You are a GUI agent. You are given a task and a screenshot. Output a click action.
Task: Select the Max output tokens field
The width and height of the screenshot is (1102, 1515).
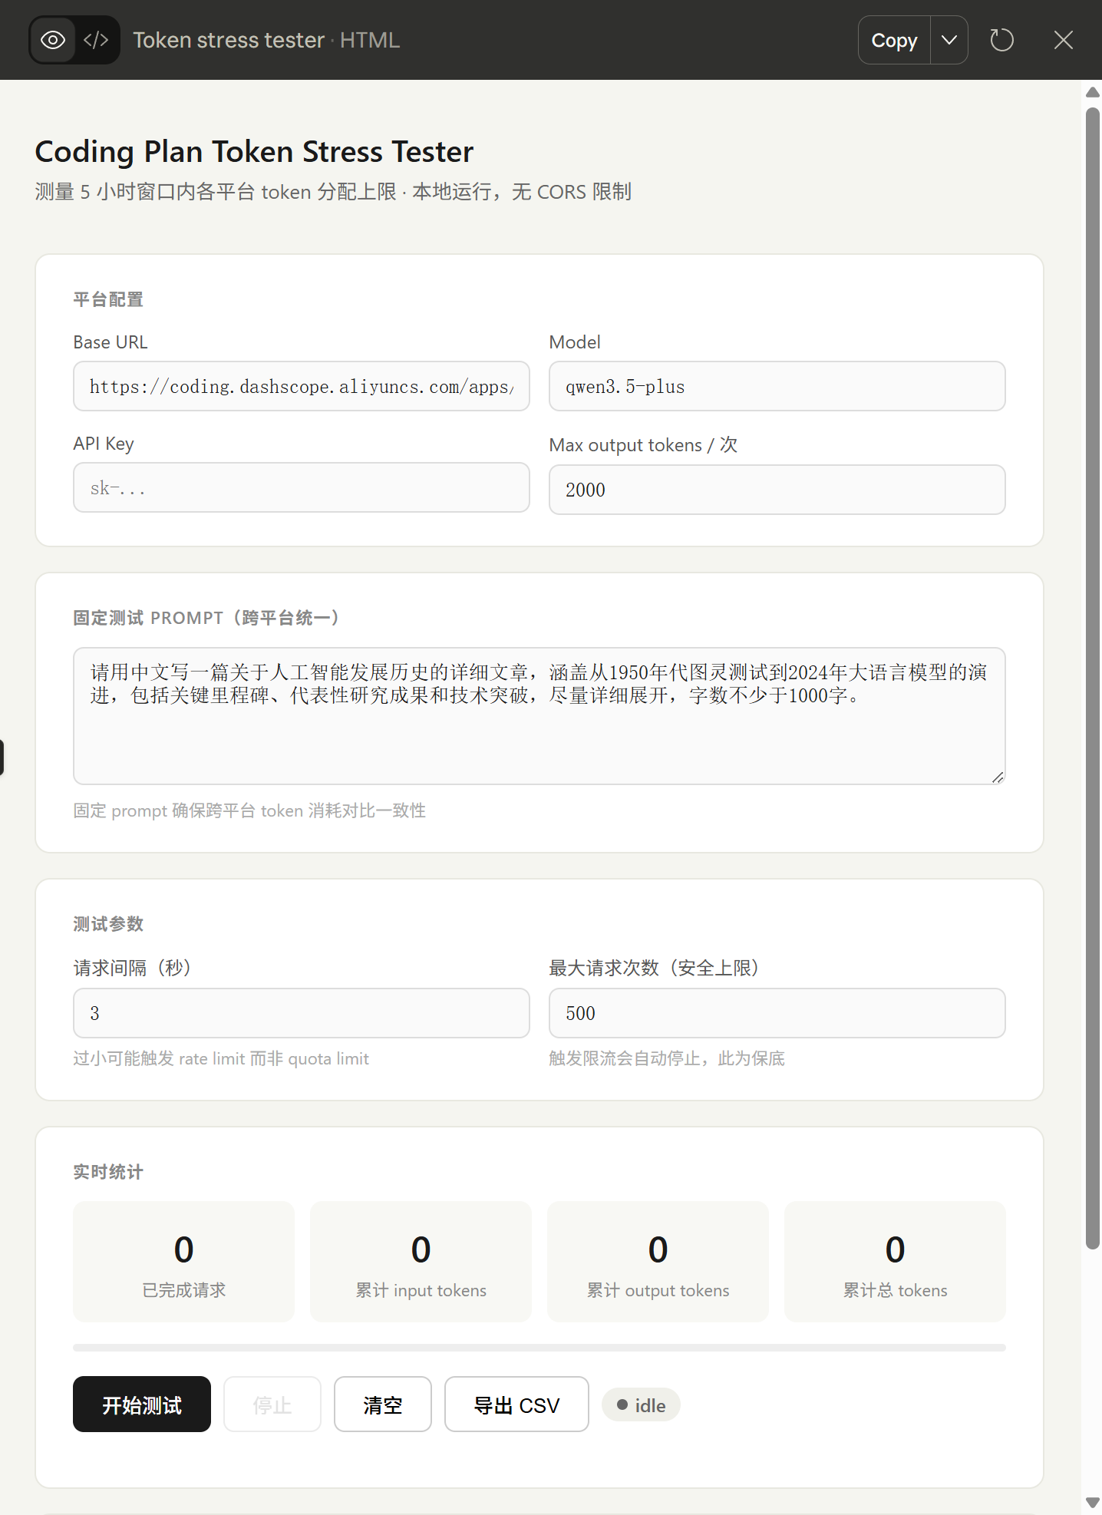pos(777,490)
